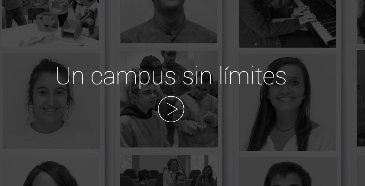The image size is (365, 186).
Task: Select the portrait of woman with hair bun
Action: tap(51, 101)
